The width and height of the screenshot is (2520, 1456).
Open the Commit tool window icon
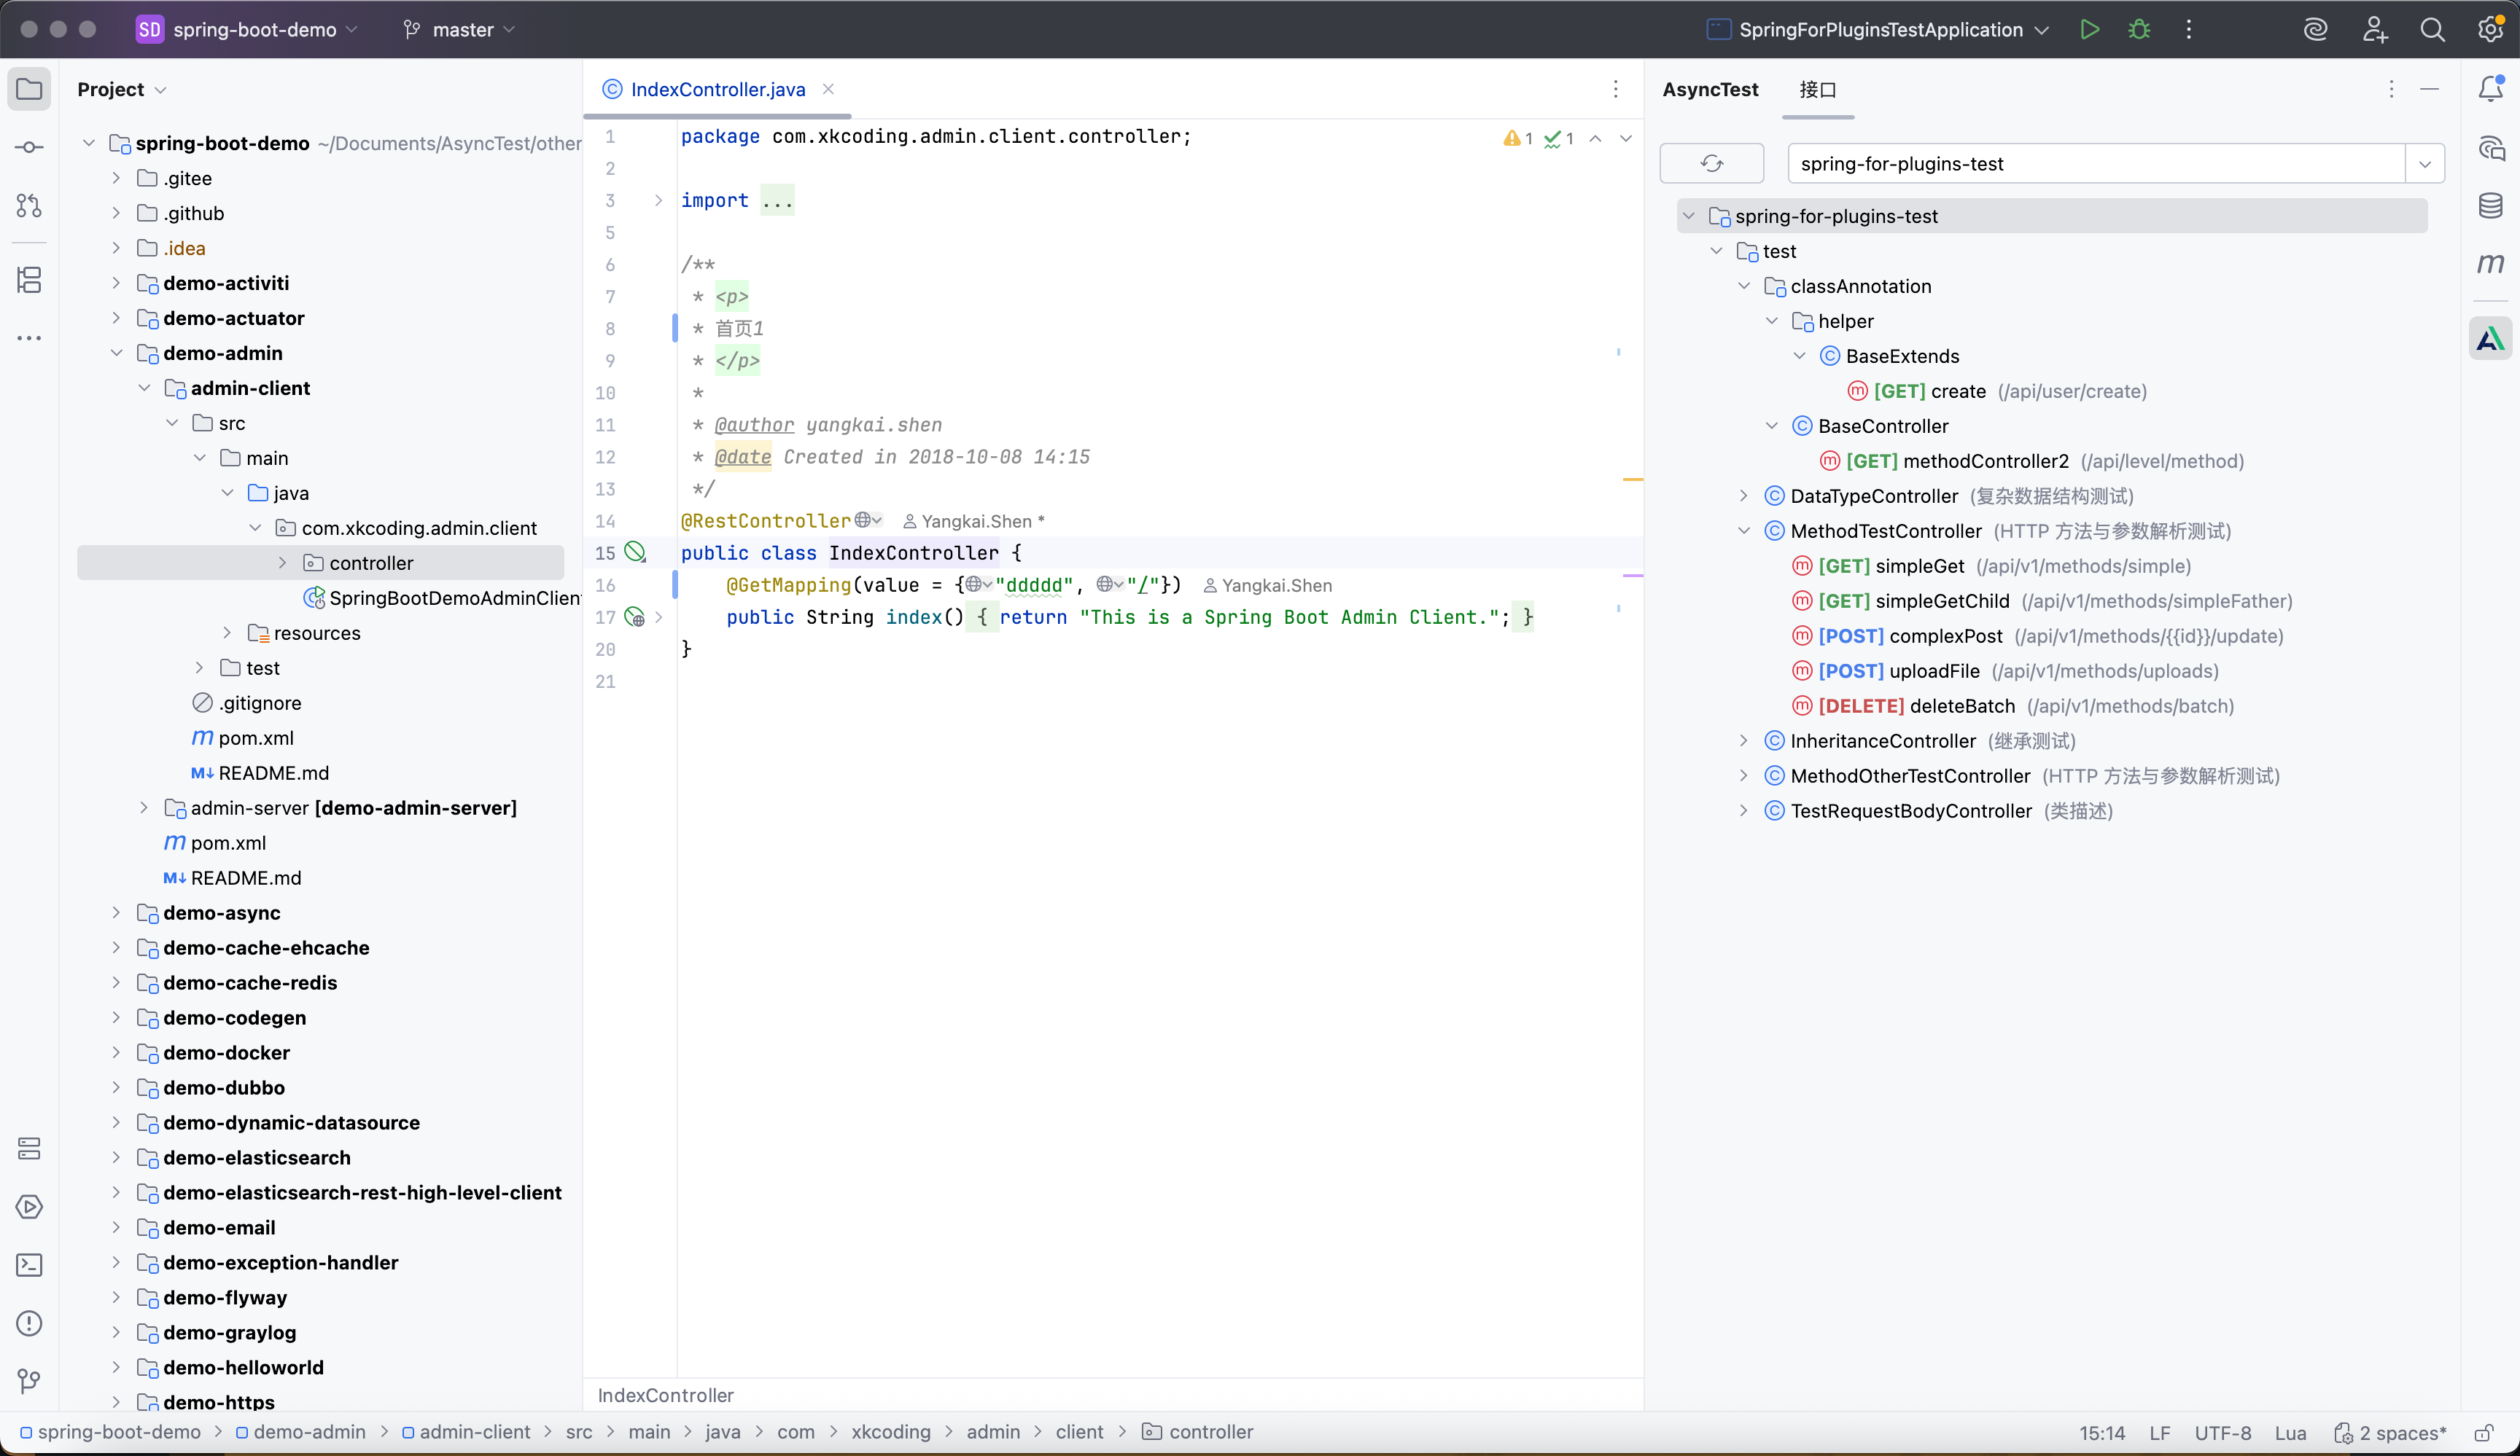(x=29, y=147)
